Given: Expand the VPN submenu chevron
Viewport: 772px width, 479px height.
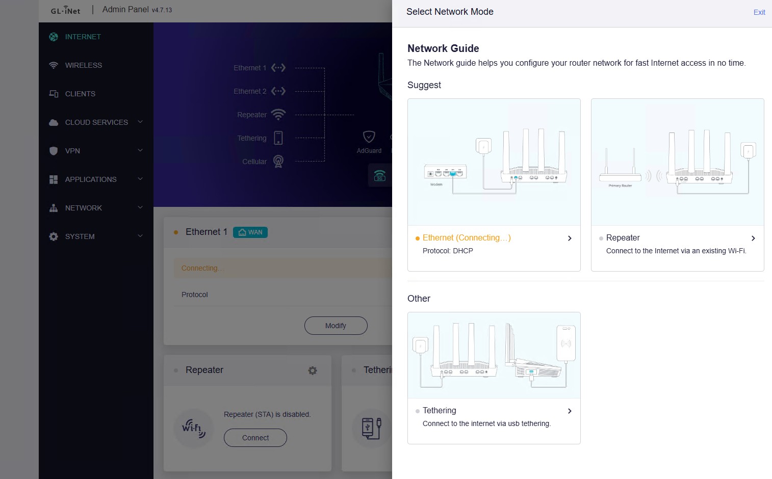Looking at the screenshot, I should [140, 150].
